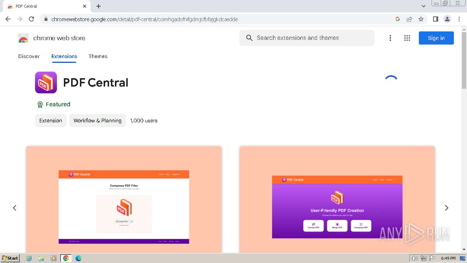This screenshot has width=467, height=263.
Task: Click the volume speaker tray icon
Action: (415, 258)
